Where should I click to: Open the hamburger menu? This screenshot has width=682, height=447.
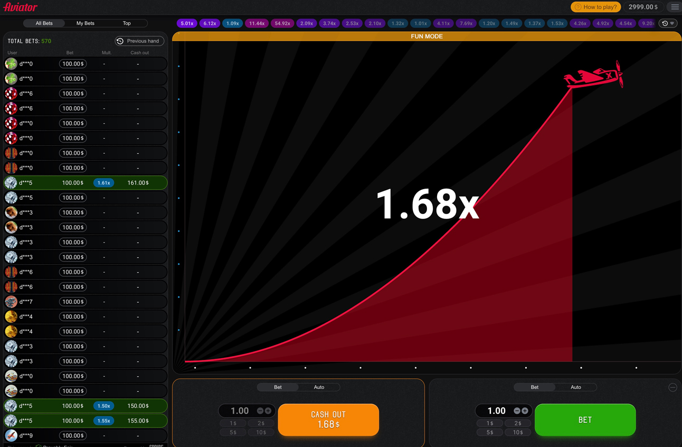pos(675,7)
